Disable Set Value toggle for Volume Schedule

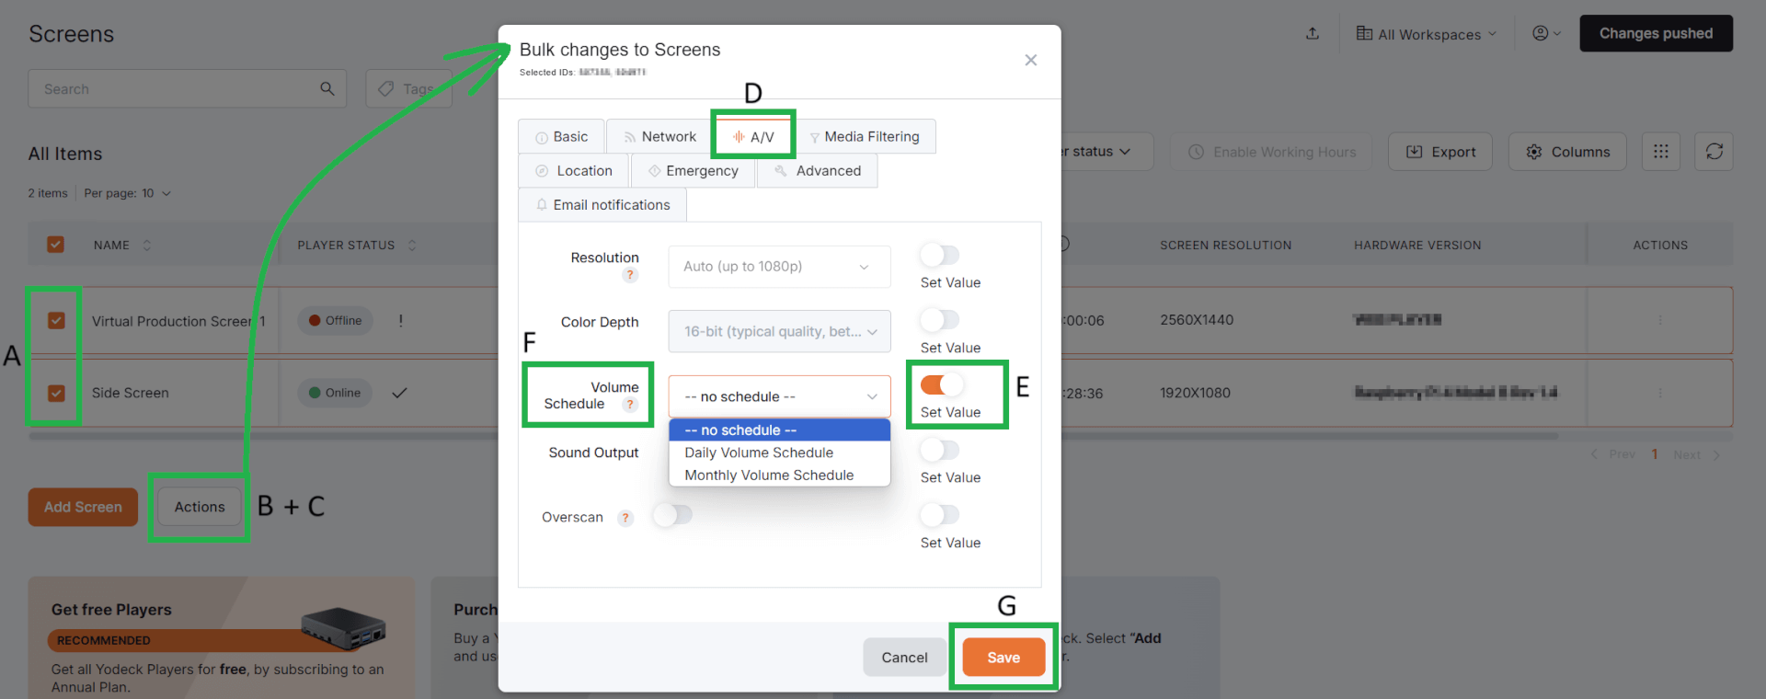[940, 384]
